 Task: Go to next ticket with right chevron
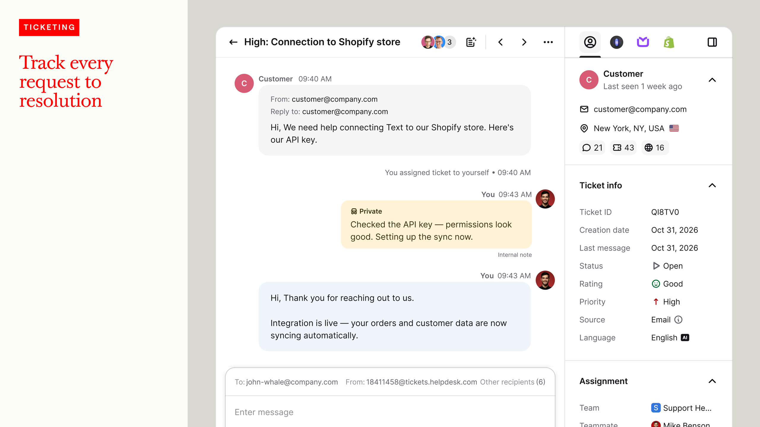(524, 42)
